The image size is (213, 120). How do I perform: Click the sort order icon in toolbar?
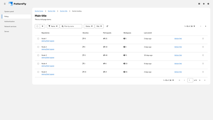[x=107, y=26]
